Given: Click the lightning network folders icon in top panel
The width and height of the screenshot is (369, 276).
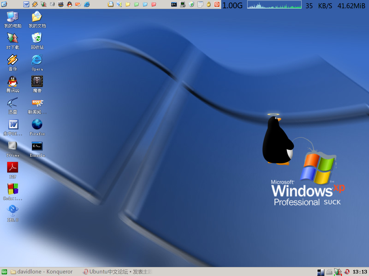Looking at the screenshot, I should 119,4.
